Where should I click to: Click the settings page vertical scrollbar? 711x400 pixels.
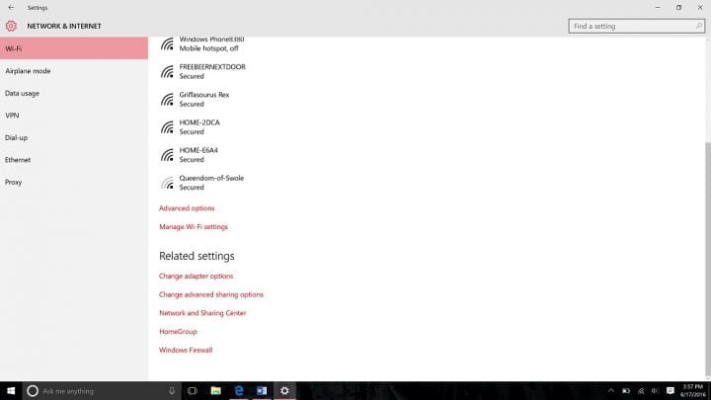pyautogui.click(x=708, y=259)
